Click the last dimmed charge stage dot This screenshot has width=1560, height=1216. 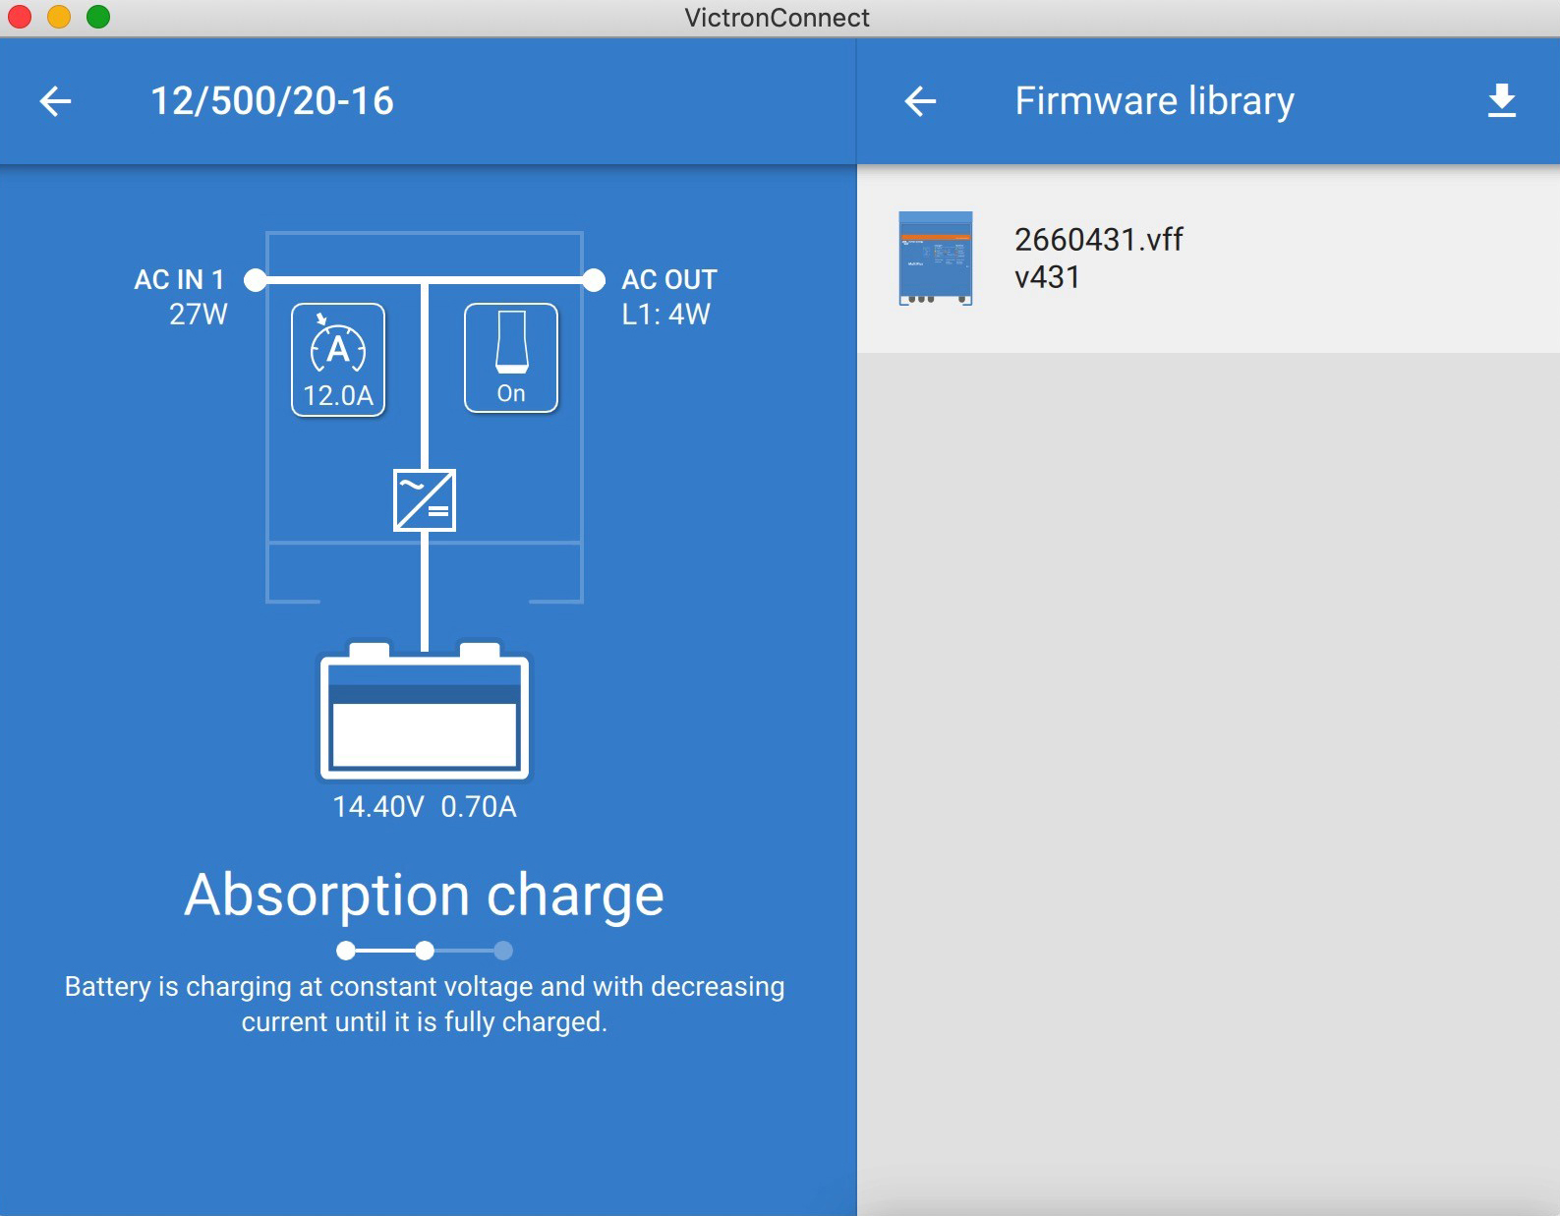pos(503,951)
